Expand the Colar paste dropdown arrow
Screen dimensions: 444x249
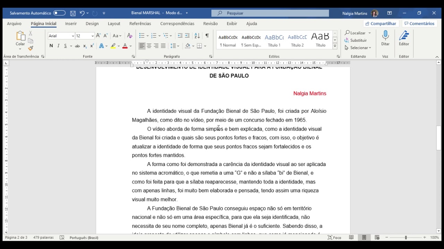(x=20, y=49)
